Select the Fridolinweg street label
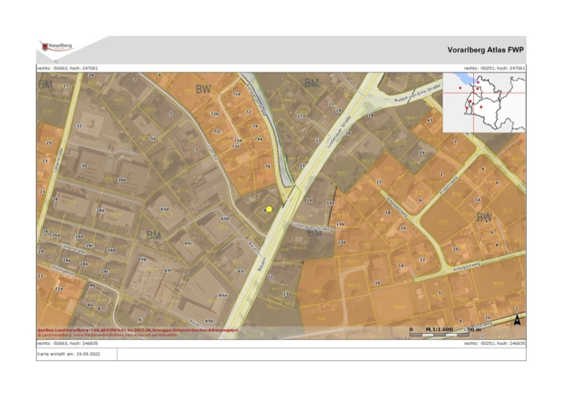 tap(449, 186)
